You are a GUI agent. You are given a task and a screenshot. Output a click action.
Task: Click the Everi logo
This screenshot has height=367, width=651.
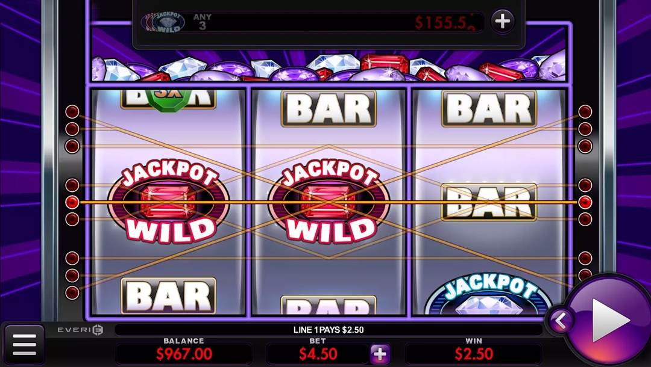tap(81, 330)
